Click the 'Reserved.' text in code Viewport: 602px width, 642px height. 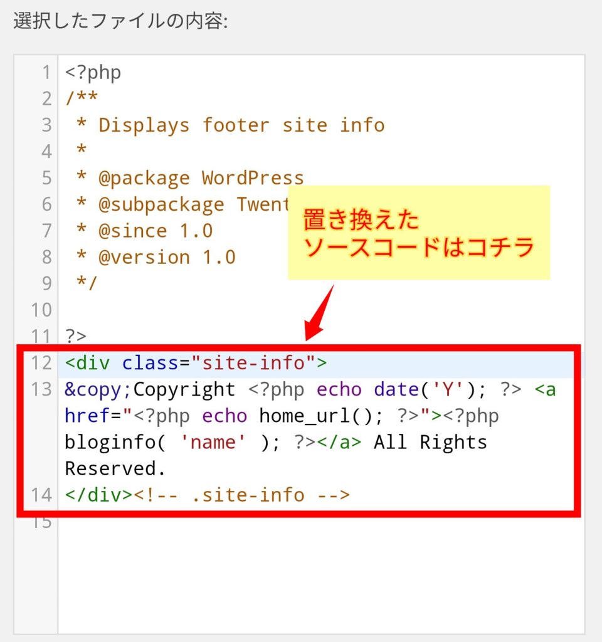[115, 469]
